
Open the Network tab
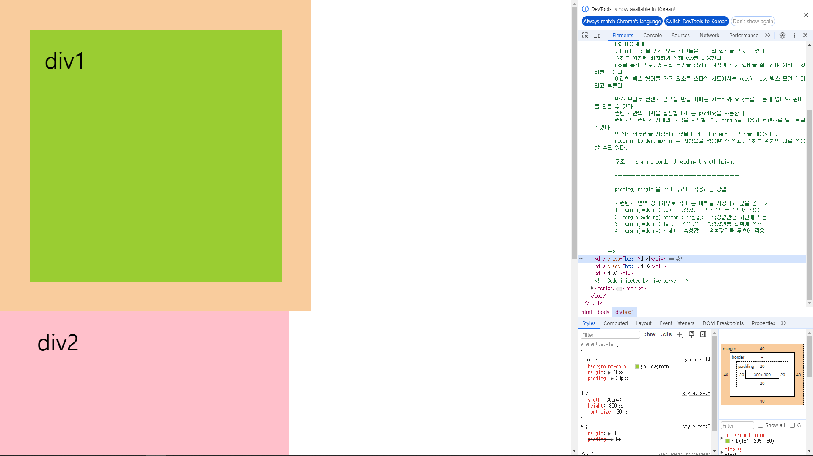coord(709,35)
